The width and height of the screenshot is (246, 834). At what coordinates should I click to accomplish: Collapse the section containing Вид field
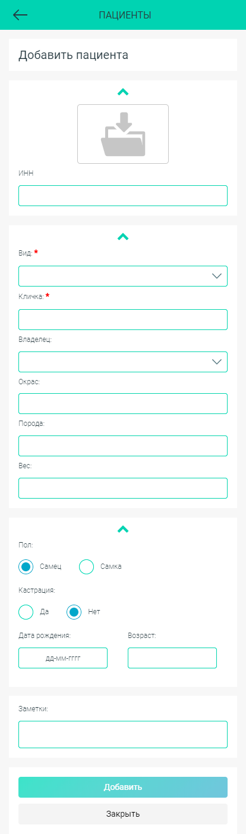click(123, 236)
